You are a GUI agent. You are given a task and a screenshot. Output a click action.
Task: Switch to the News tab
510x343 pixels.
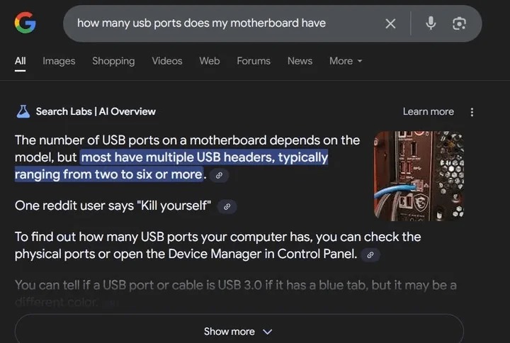tap(300, 61)
